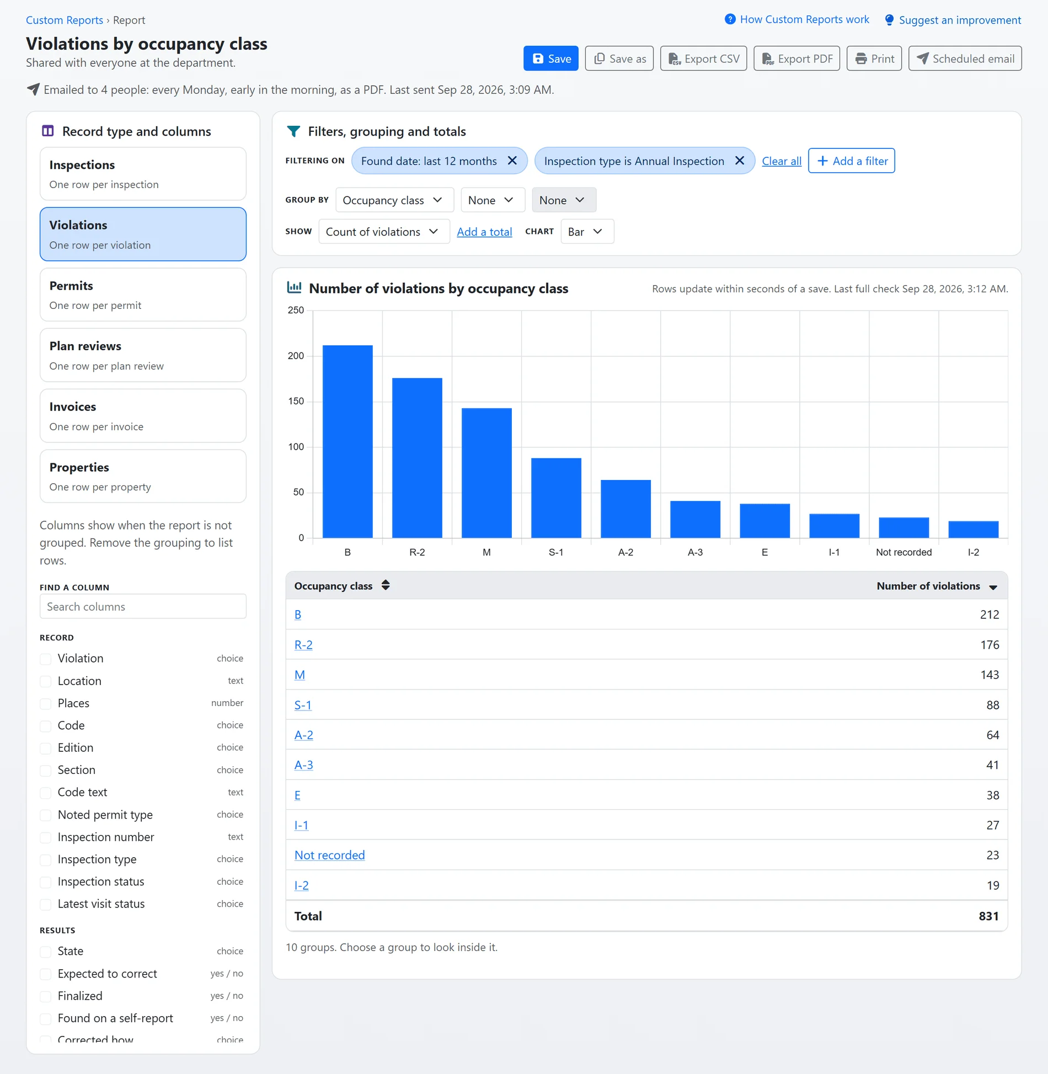Open the third group-by None dropdown
The image size is (1048, 1074).
tap(564, 200)
